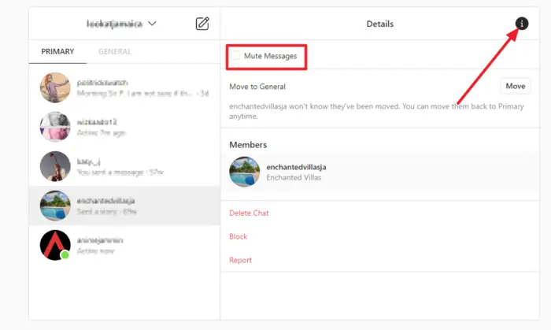Click the Report link
The image size is (551, 330).
(240, 260)
